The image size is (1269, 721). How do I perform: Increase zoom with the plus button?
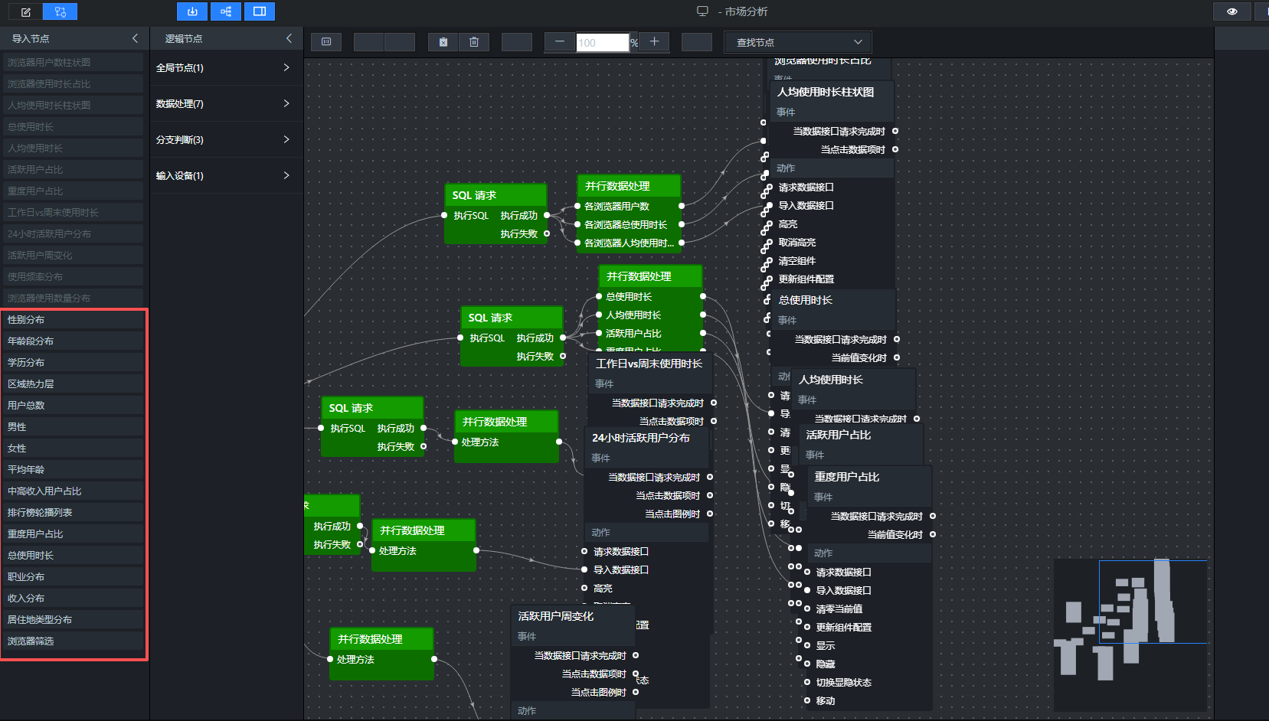pyautogui.click(x=654, y=42)
